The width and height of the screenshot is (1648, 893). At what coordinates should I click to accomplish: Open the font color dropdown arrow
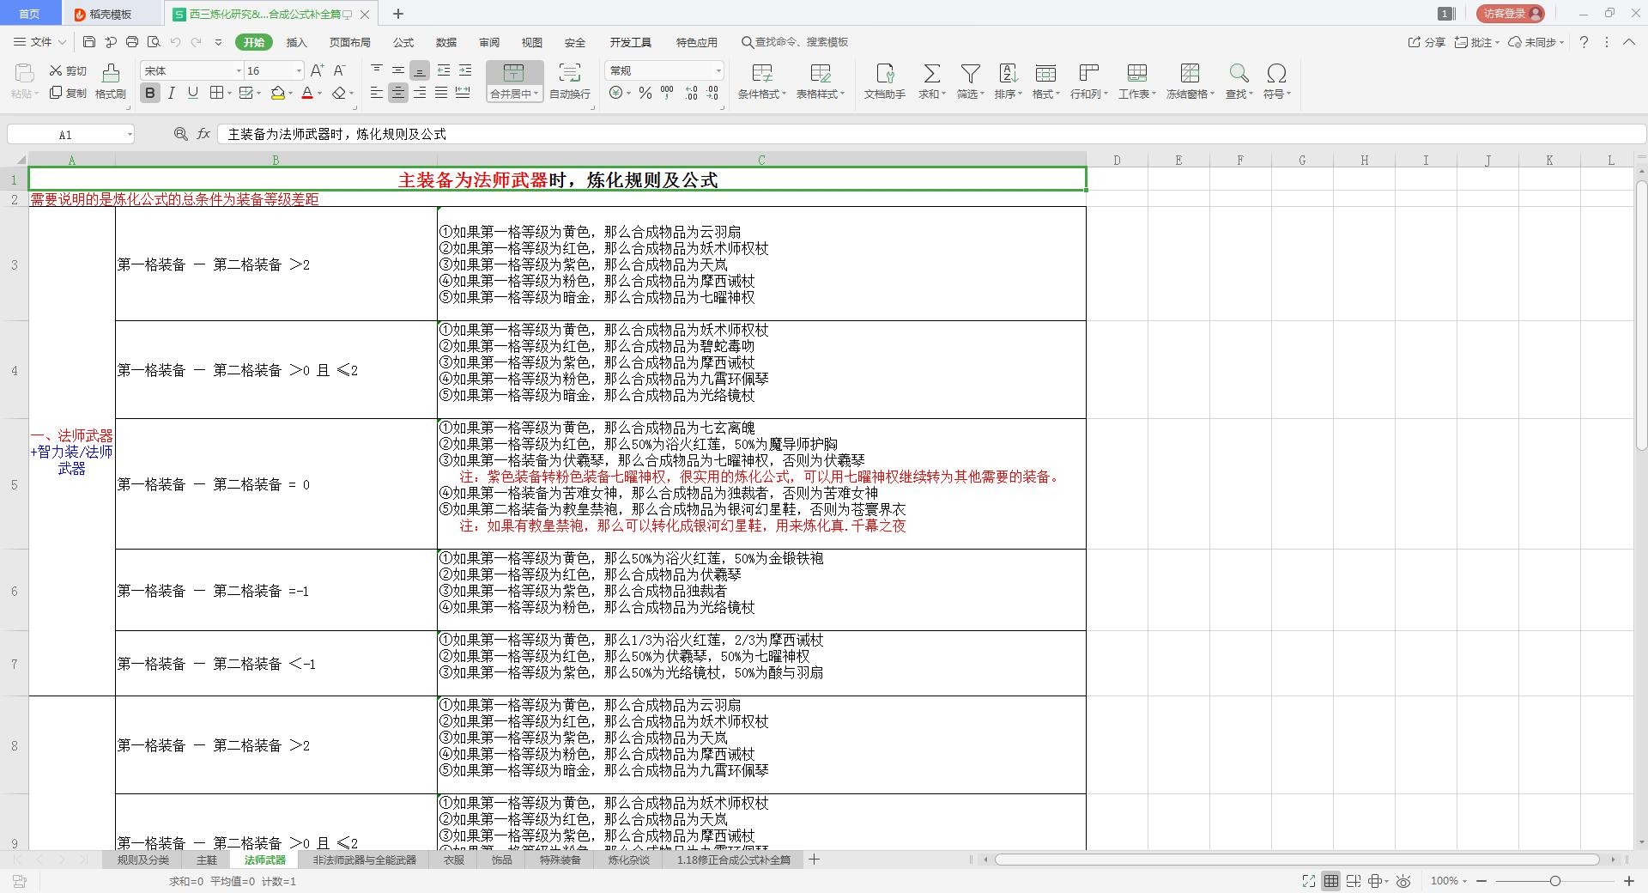pyautogui.click(x=320, y=94)
